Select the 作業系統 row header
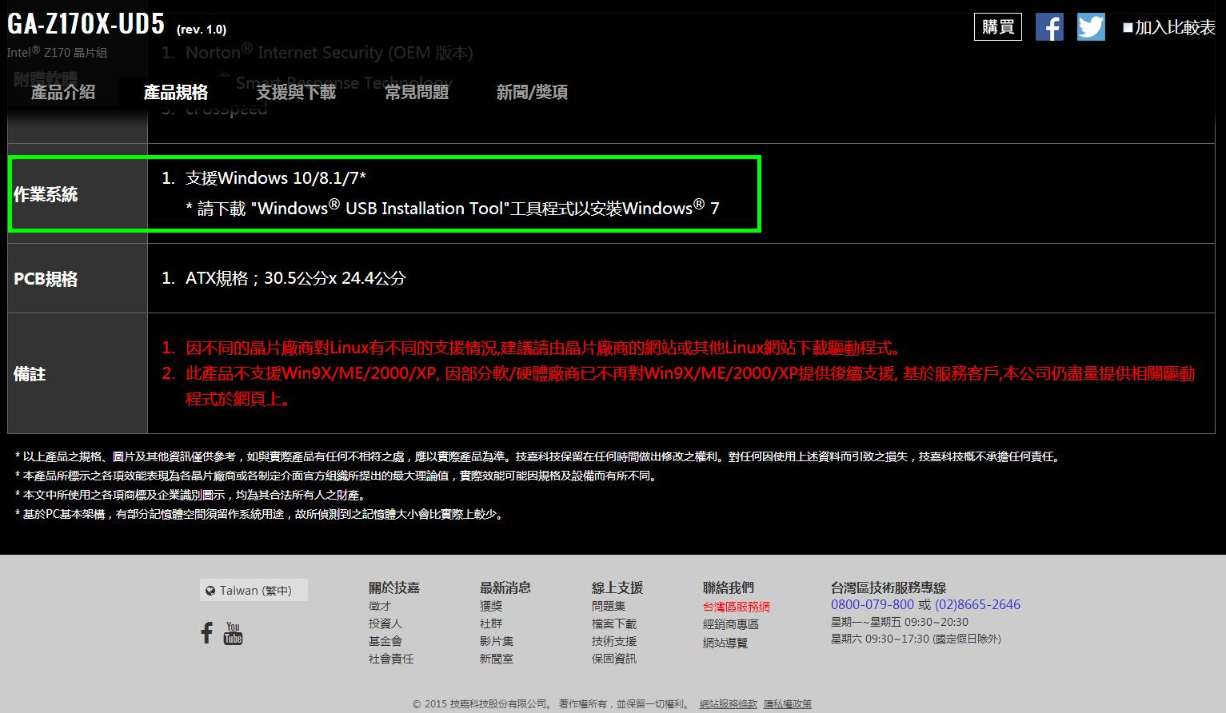The image size is (1226, 713). [x=46, y=194]
